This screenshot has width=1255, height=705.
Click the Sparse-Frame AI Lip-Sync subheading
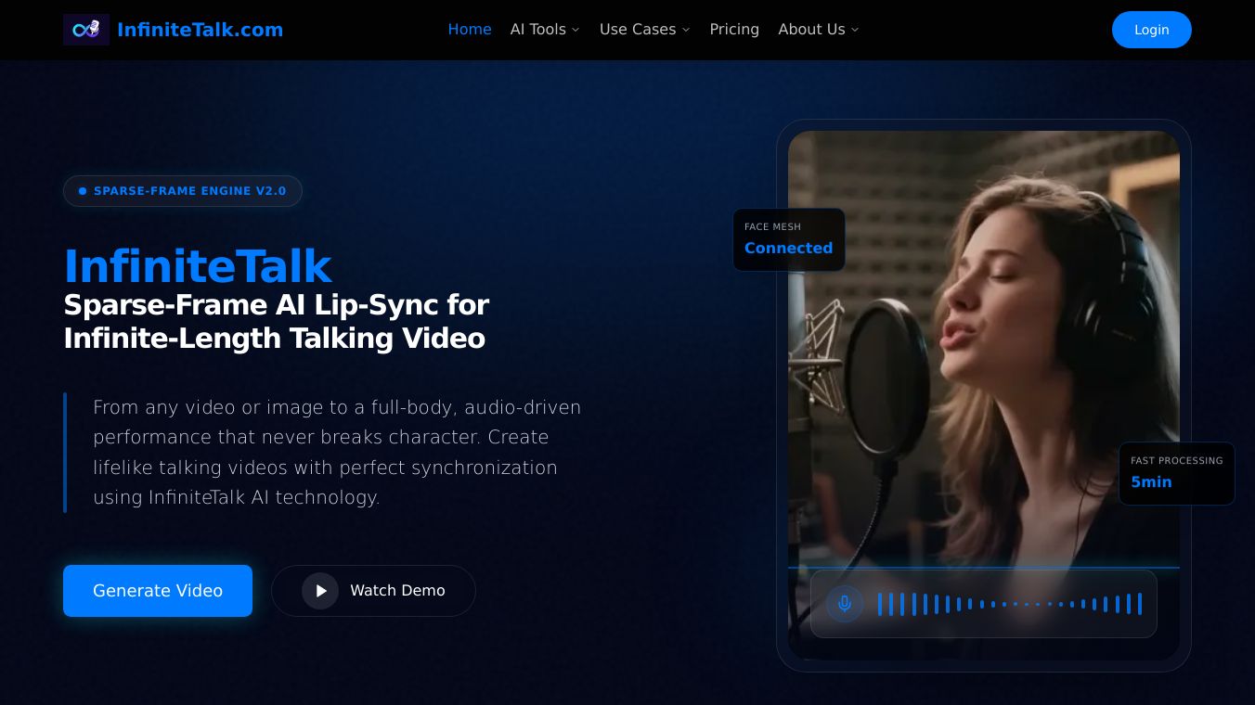[x=277, y=321]
